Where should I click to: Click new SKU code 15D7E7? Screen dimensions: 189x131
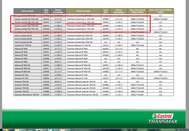click(105, 78)
